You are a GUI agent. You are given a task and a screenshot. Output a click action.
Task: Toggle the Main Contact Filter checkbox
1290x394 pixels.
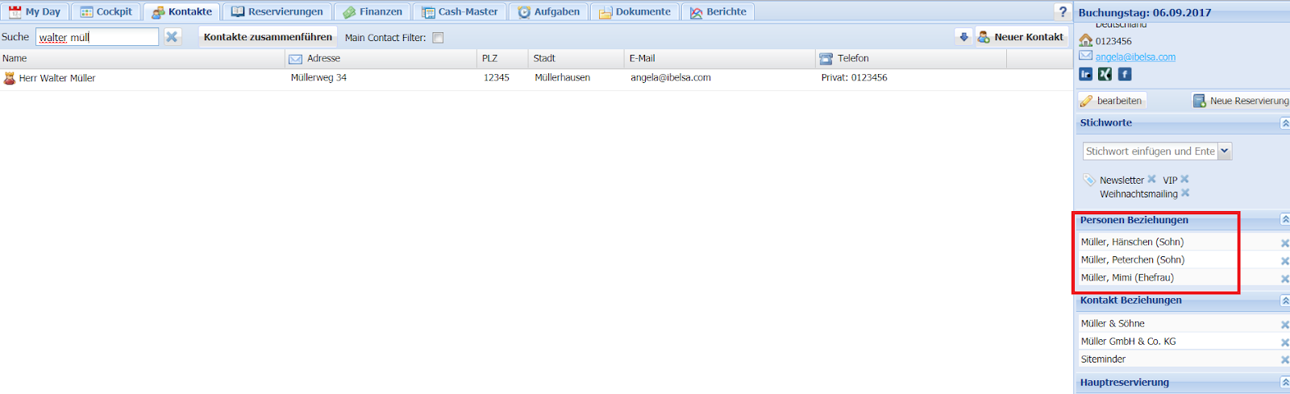click(x=438, y=38)
